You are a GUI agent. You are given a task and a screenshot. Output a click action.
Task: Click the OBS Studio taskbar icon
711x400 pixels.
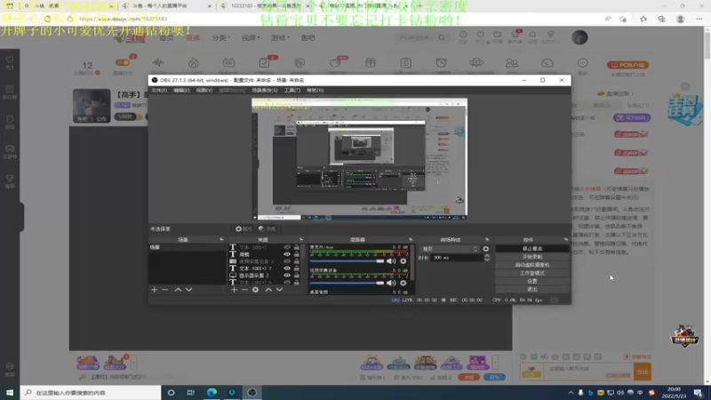pyautogui.click(x=252, y=392)
